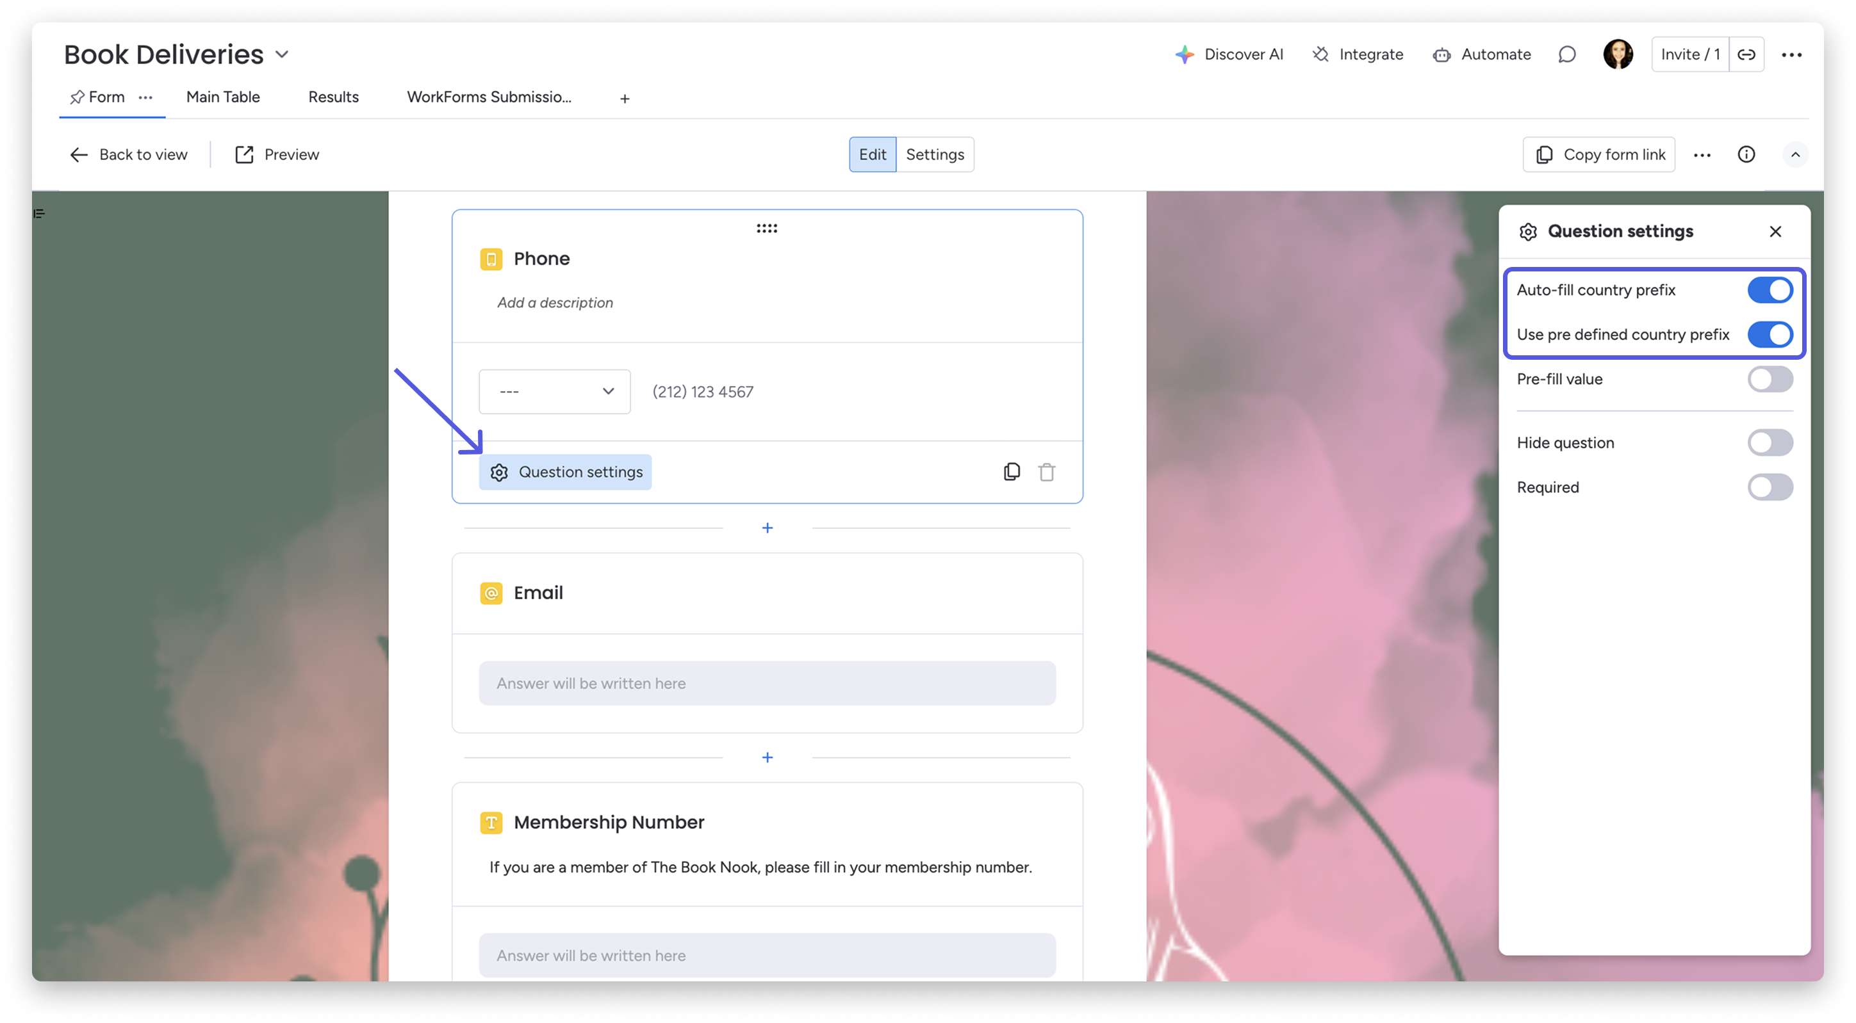Add question below the Phone card
The height and width of the screenshot is (1023, 1856).
point(768,528)
